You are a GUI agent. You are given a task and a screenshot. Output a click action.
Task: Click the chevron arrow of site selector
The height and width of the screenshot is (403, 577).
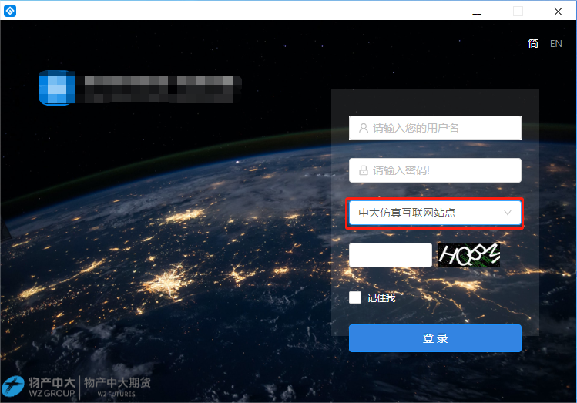click(x=508, y=213)
